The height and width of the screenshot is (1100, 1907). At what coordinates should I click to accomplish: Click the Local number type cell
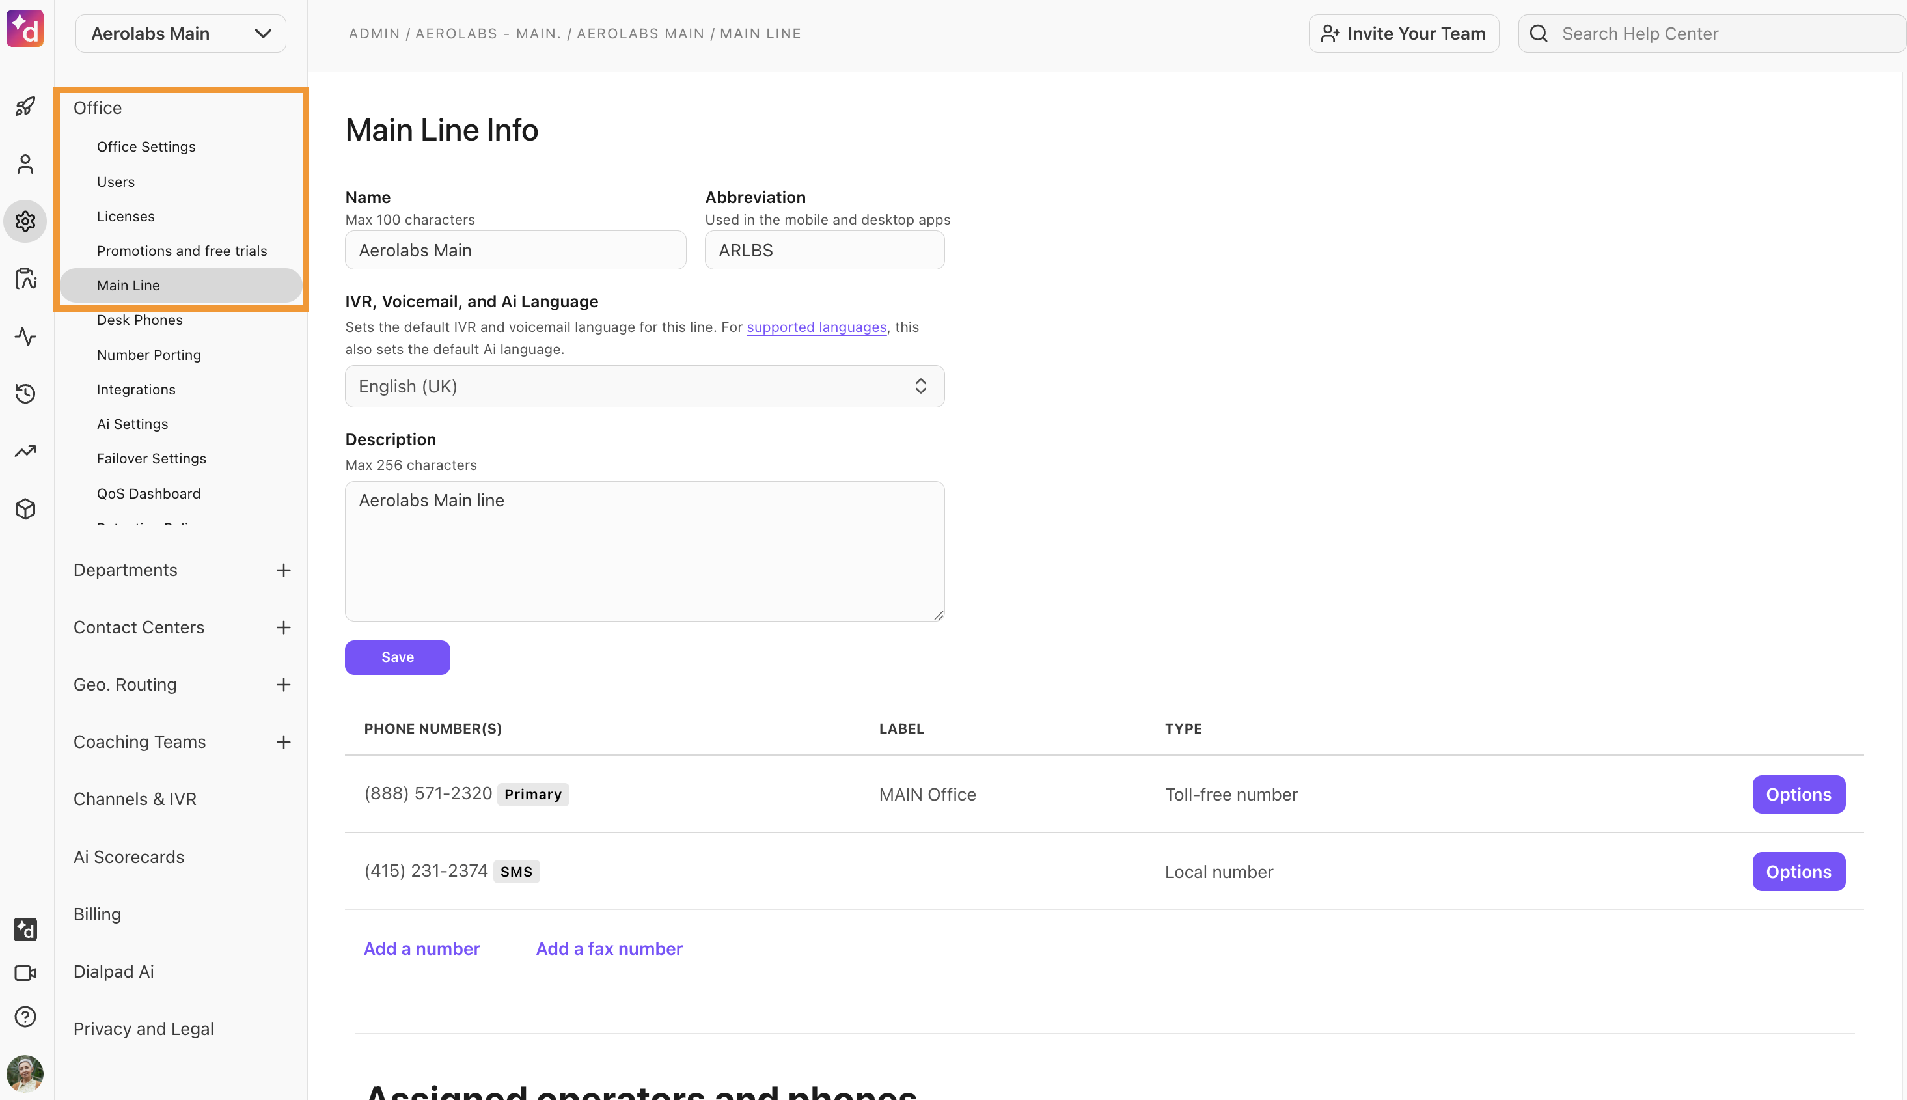pos(1219,872)
